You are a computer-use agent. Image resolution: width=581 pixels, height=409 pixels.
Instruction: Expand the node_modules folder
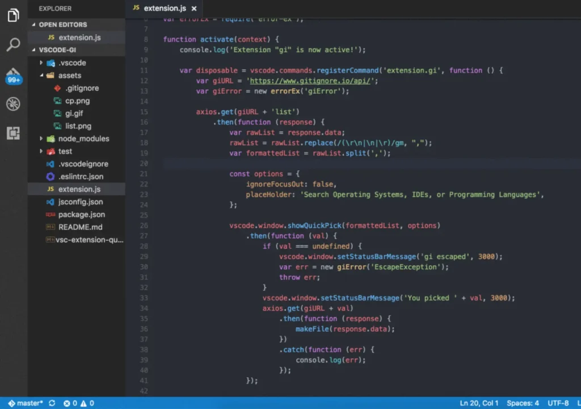click(x=83, y=139)
